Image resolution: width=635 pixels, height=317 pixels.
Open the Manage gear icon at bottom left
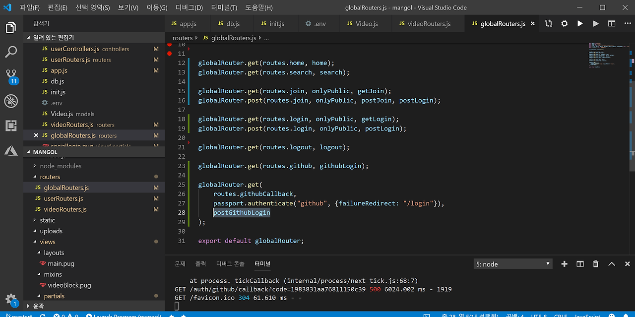11,299
